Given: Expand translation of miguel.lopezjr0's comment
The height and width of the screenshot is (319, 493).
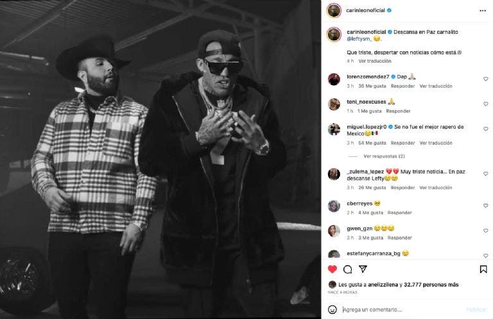Looking at the screenshot, I should [x=436, y=143].
